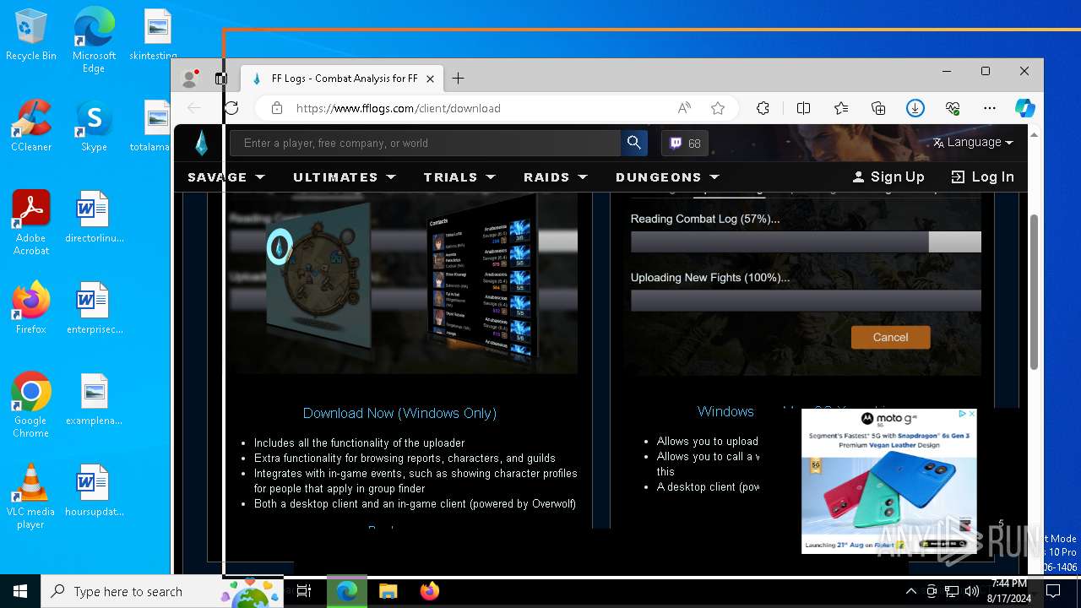The image size is (1081, 608).
Task: Open the Language dropdown
Action: (973, 142)
